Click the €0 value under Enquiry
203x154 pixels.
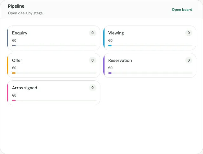click(x=14, y=40)
